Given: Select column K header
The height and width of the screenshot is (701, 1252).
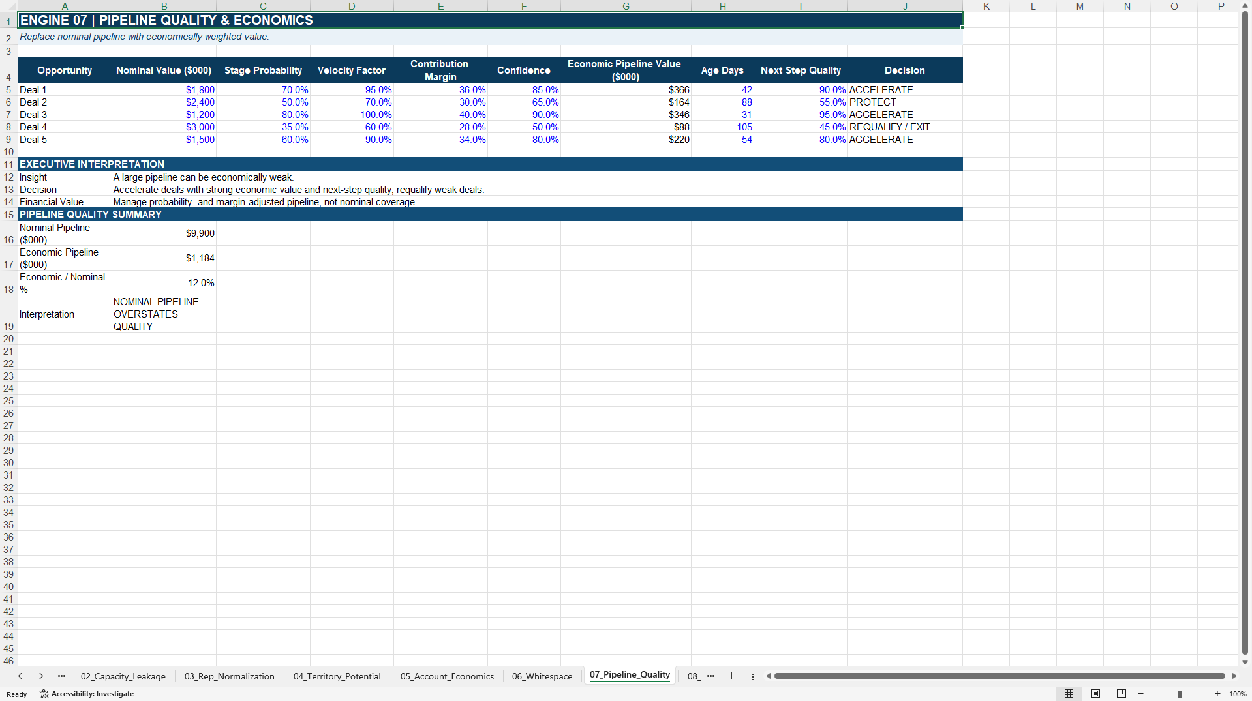Looking at the screenshot, I should 986,6.
